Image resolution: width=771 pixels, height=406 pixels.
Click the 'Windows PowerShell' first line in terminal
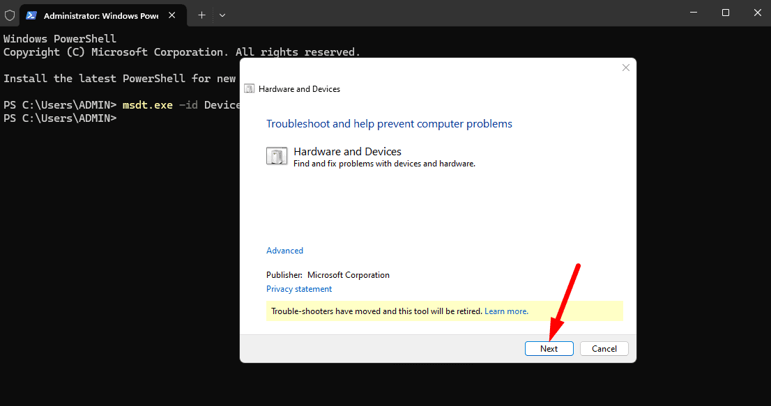[x=60, y=39]
